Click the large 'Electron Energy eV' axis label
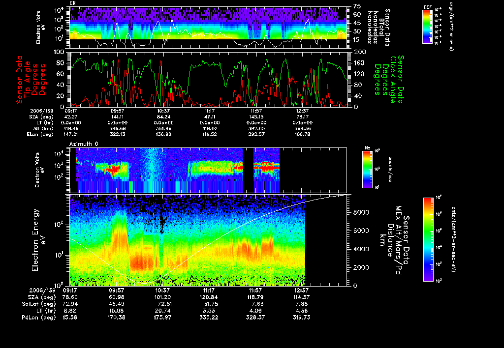504x348 pixels. coord(38,240)
